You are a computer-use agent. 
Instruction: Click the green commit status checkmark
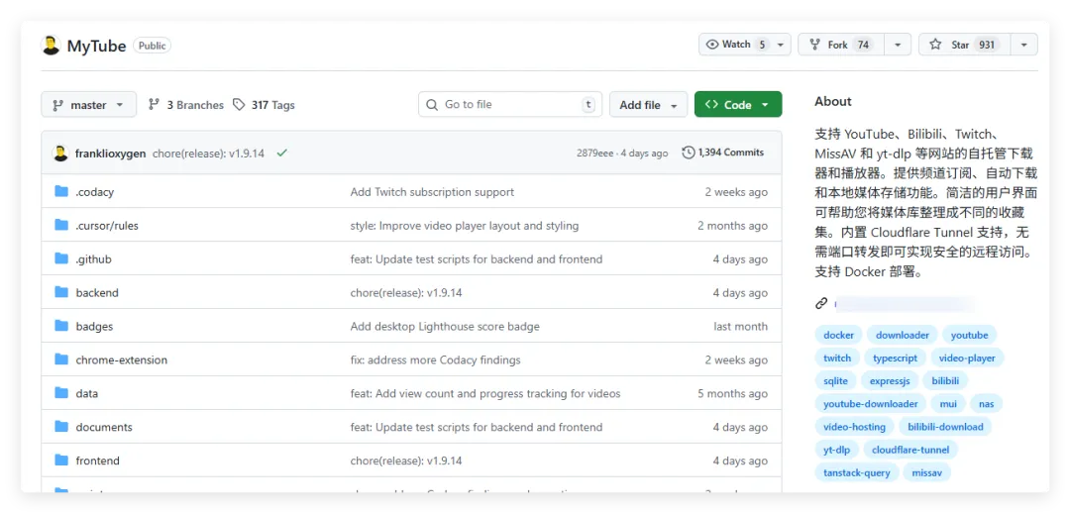pyautogui.click(x=282, y=154)
